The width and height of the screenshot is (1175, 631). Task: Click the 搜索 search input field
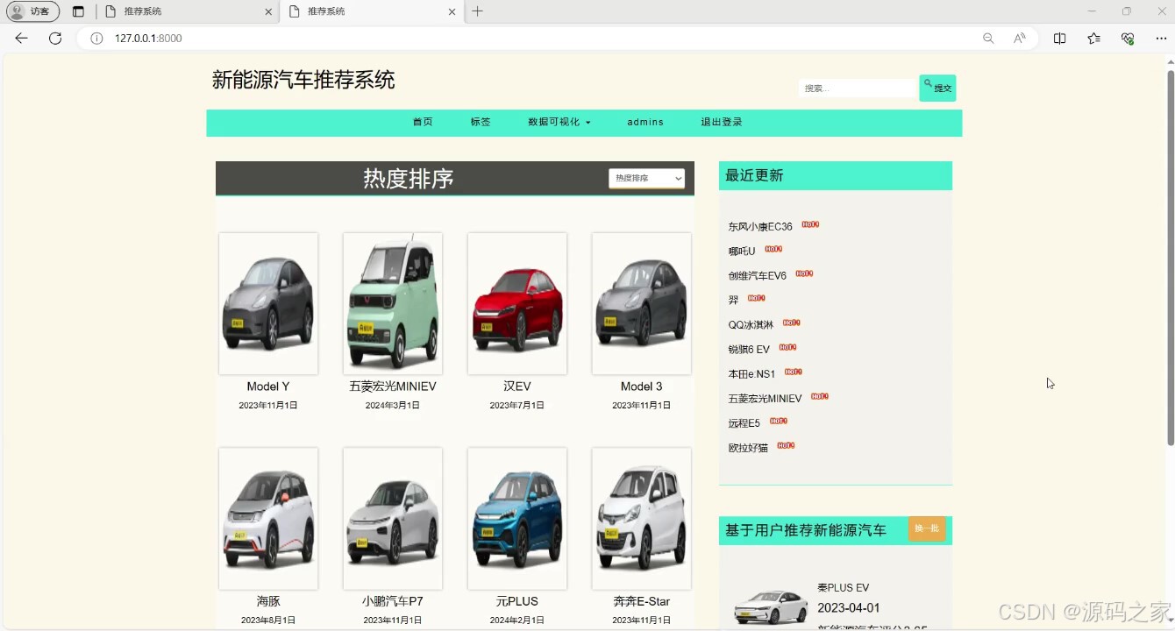click(x=855, y=88)
